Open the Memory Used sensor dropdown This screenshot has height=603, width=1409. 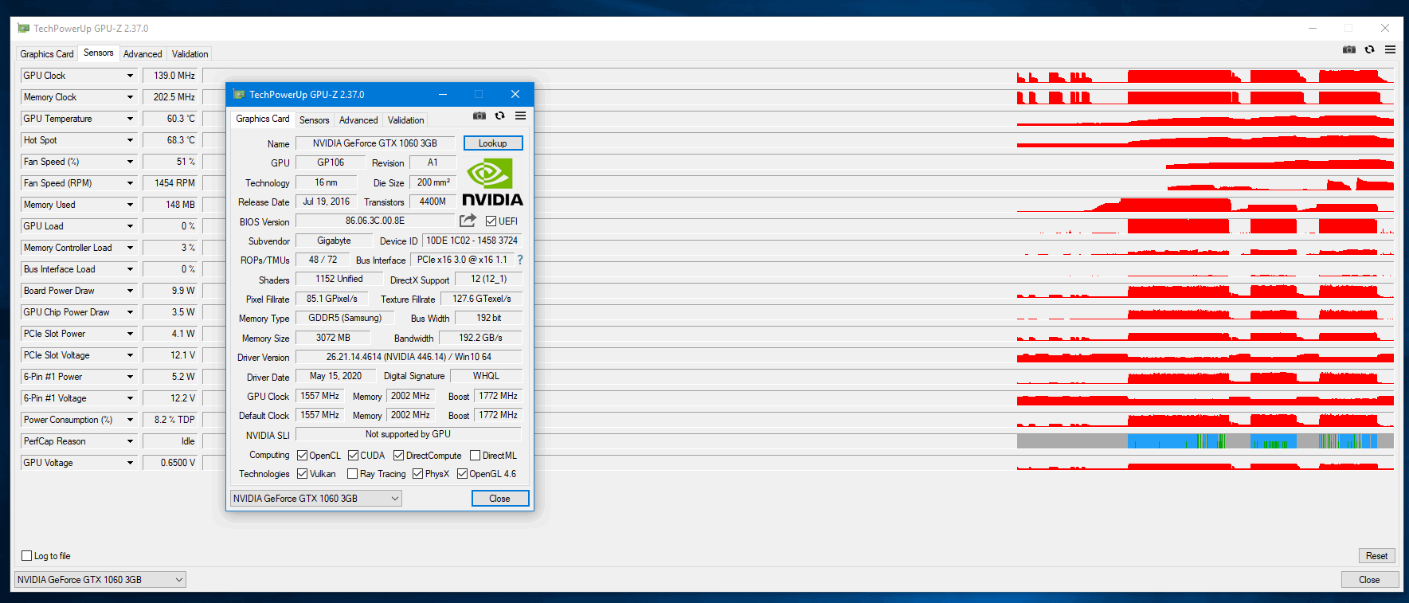tap(130, 205)
